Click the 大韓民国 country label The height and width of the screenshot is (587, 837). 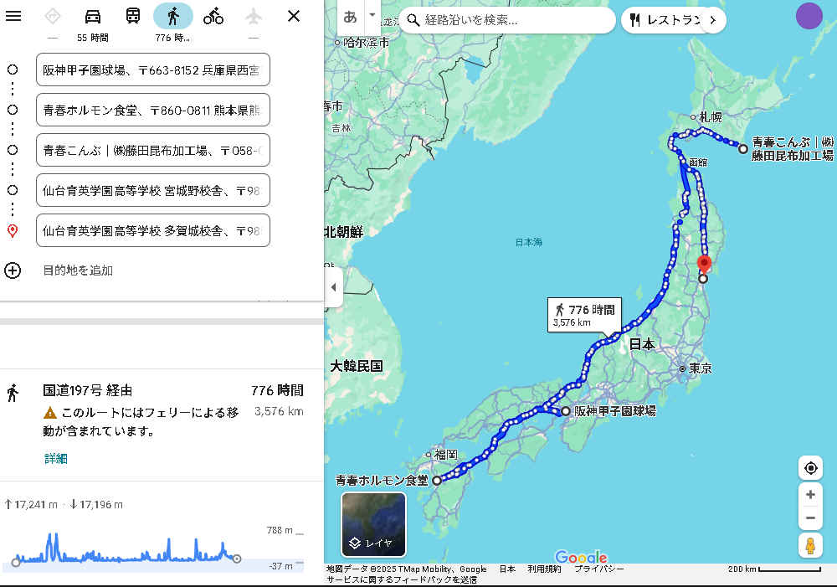(357, 366)
